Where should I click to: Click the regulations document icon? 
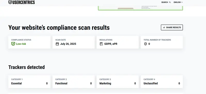pos(101,44)
